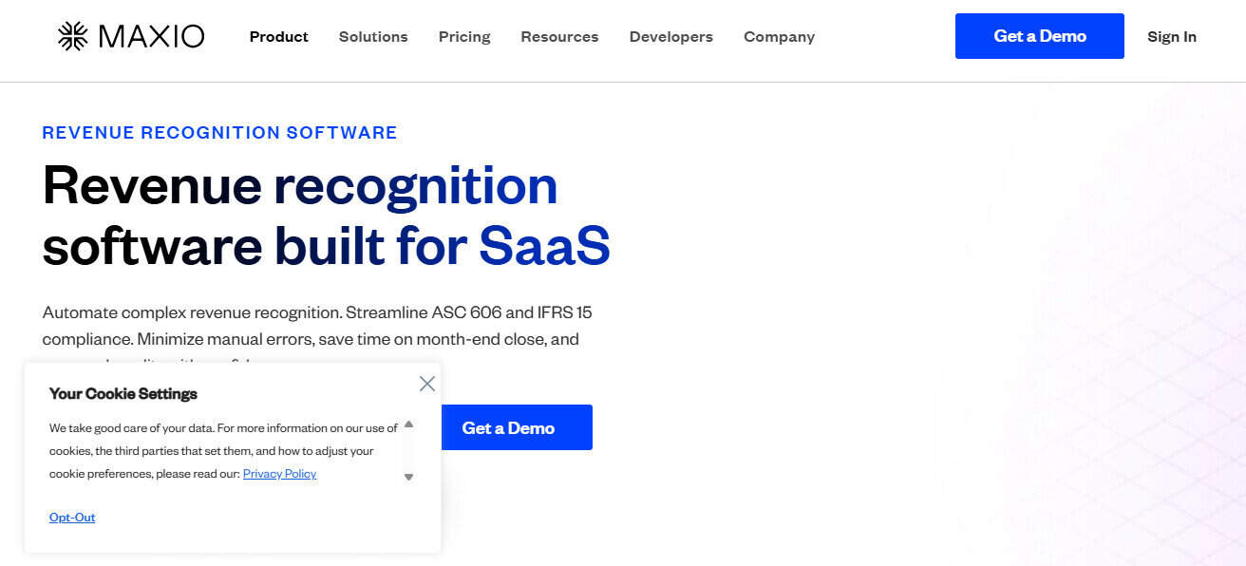Open the Company dropdown
Viewport: 1246px width, 566px height.
(779, 37)
